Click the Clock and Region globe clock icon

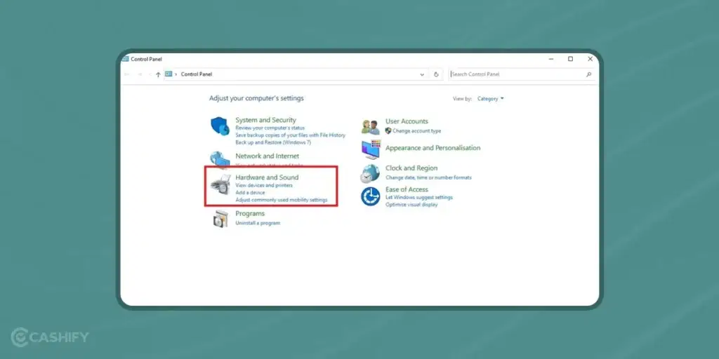(x=370, y=174)
